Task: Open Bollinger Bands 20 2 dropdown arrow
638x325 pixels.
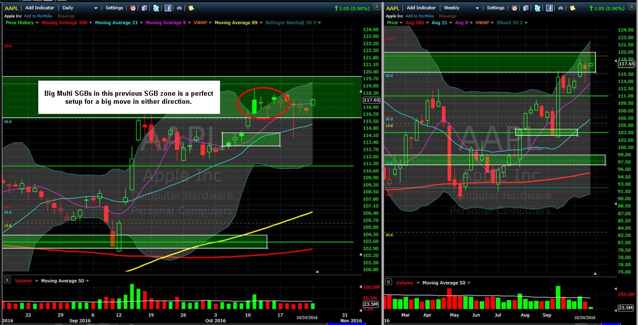Action: [319, 23]
